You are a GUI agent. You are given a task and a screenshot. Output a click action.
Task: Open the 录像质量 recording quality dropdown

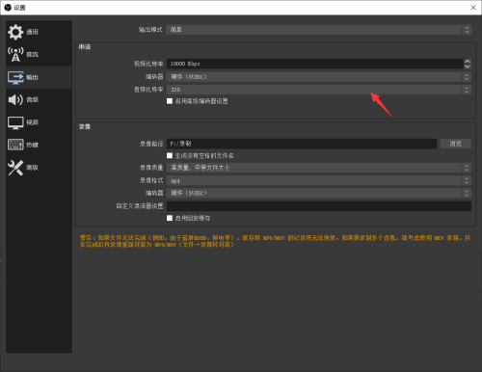click(x=318, y=168)
